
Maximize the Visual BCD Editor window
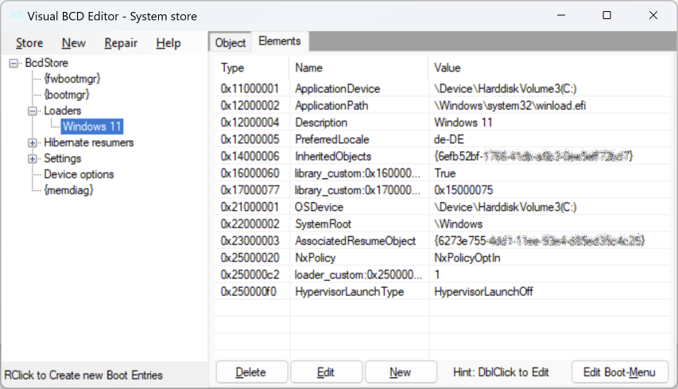(607, 15)
